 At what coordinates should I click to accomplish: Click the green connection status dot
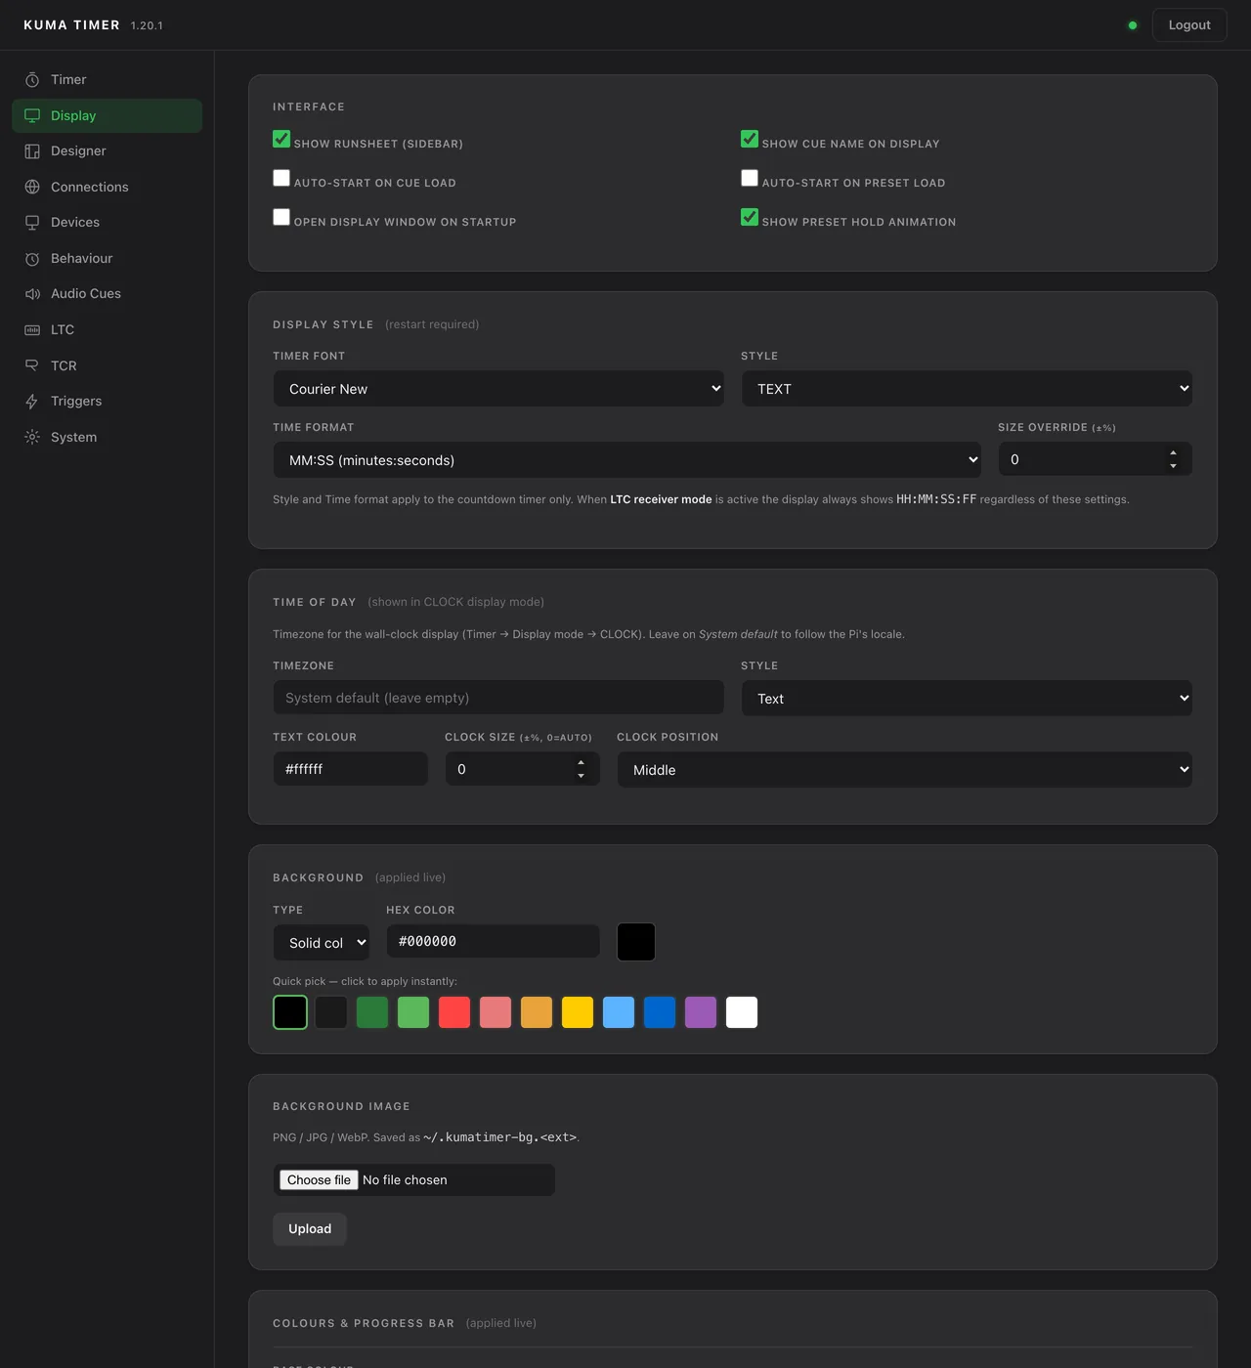point(1133,25)
